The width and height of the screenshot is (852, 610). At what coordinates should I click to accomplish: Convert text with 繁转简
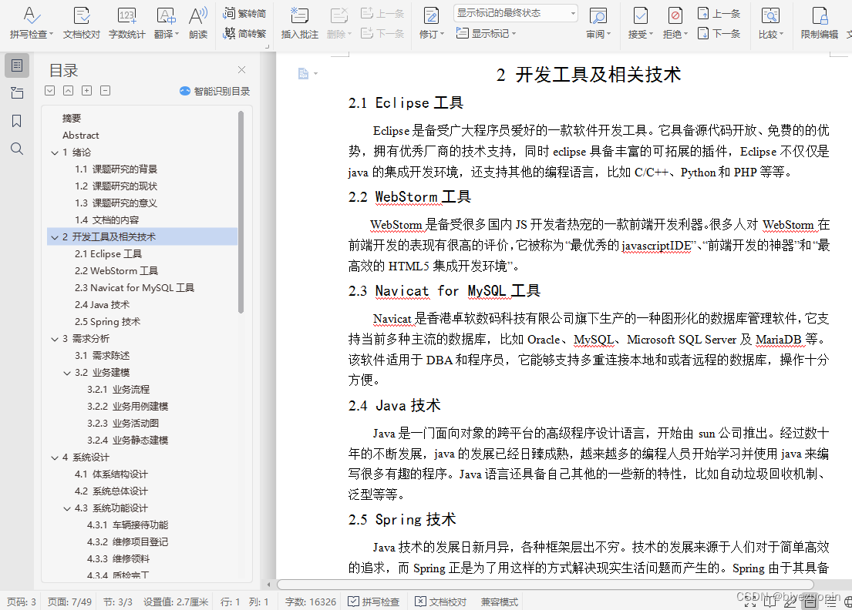point(244,14)
